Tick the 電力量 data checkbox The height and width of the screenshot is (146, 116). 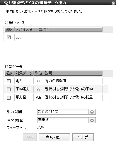[x=8, y=98]
